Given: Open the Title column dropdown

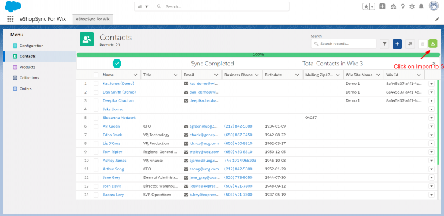Looking at the screenshot, I should point(176,75).
